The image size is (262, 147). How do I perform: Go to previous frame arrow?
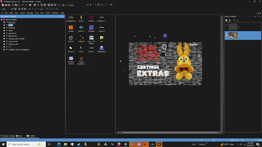[88, 5]
